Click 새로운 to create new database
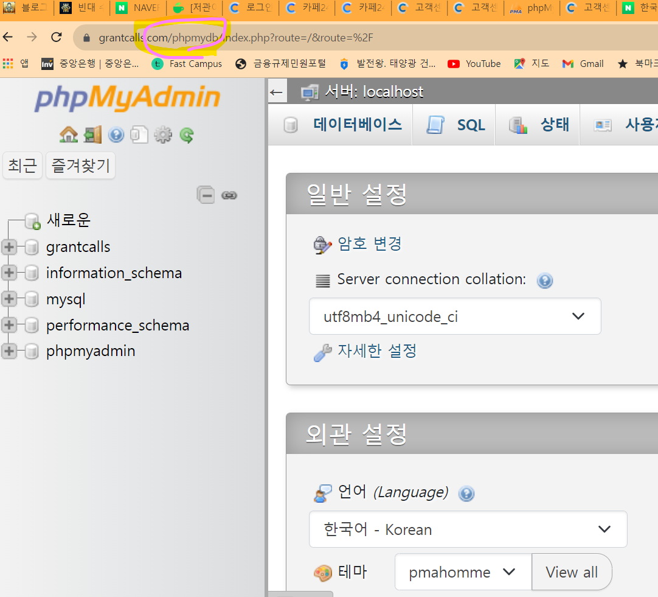The height and width of the screenshot is (597, 658). click(68, 220)
